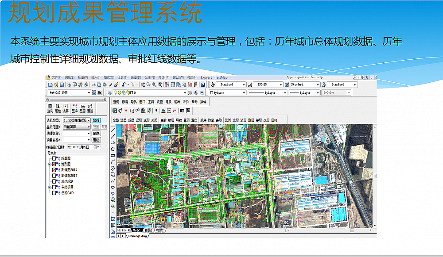The width and height of the screenshot is (443, 257).
Task: Click the Undo arrow icon
Action: pos(124,84)
